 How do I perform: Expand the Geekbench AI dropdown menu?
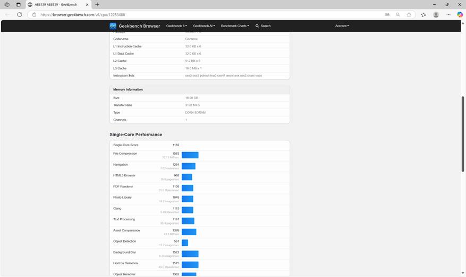(x=204, y=26)
